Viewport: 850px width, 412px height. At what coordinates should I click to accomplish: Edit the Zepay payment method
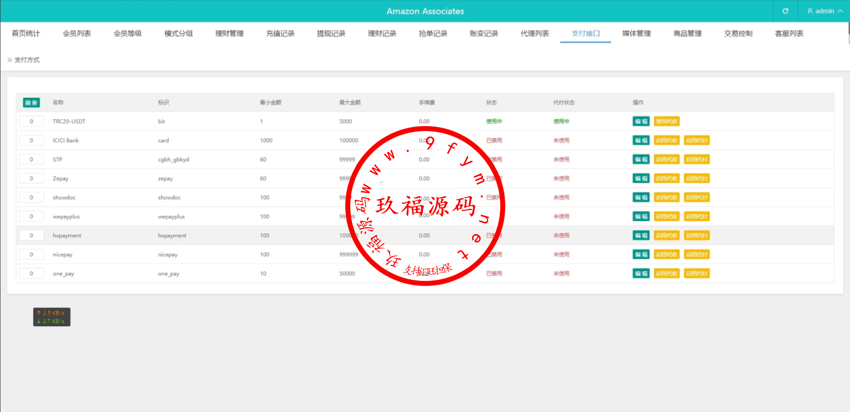(x=641, y=179)
